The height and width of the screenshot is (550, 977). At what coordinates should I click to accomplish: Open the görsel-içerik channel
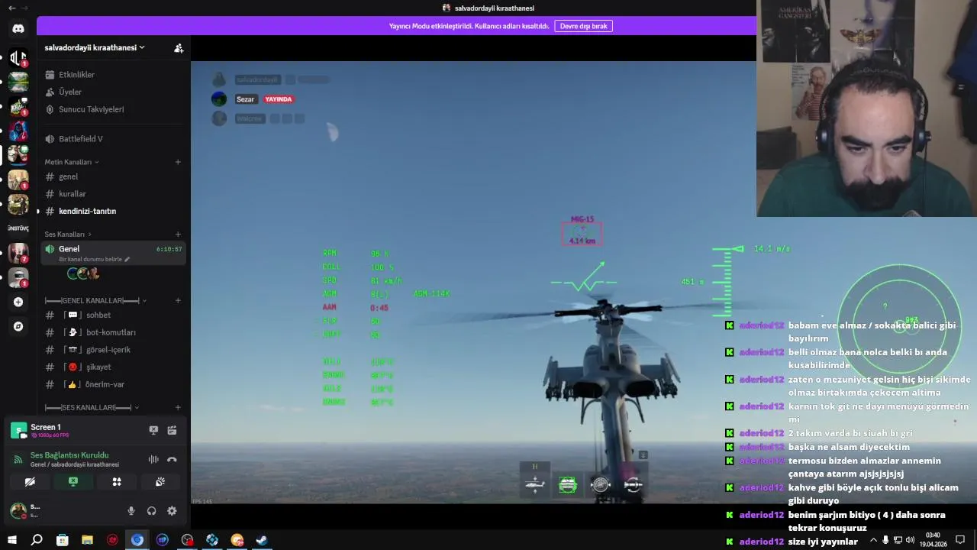[113, 350]
